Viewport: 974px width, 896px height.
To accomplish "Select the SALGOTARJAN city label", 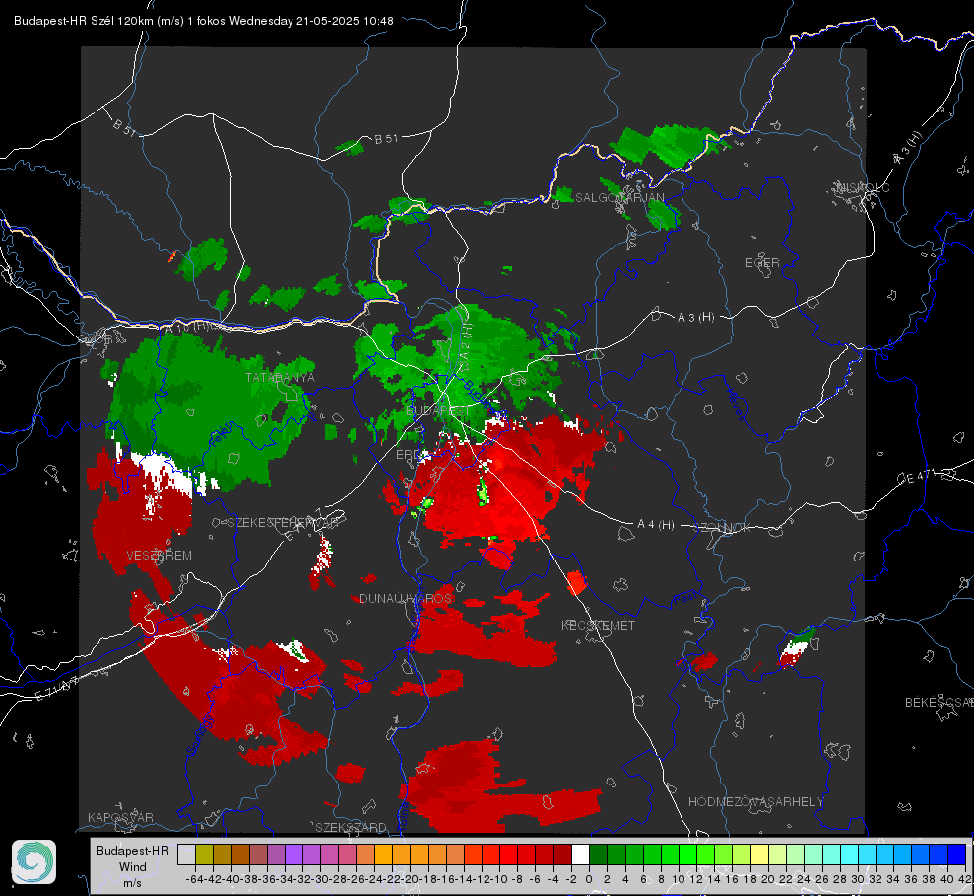I will click(619, 198).
